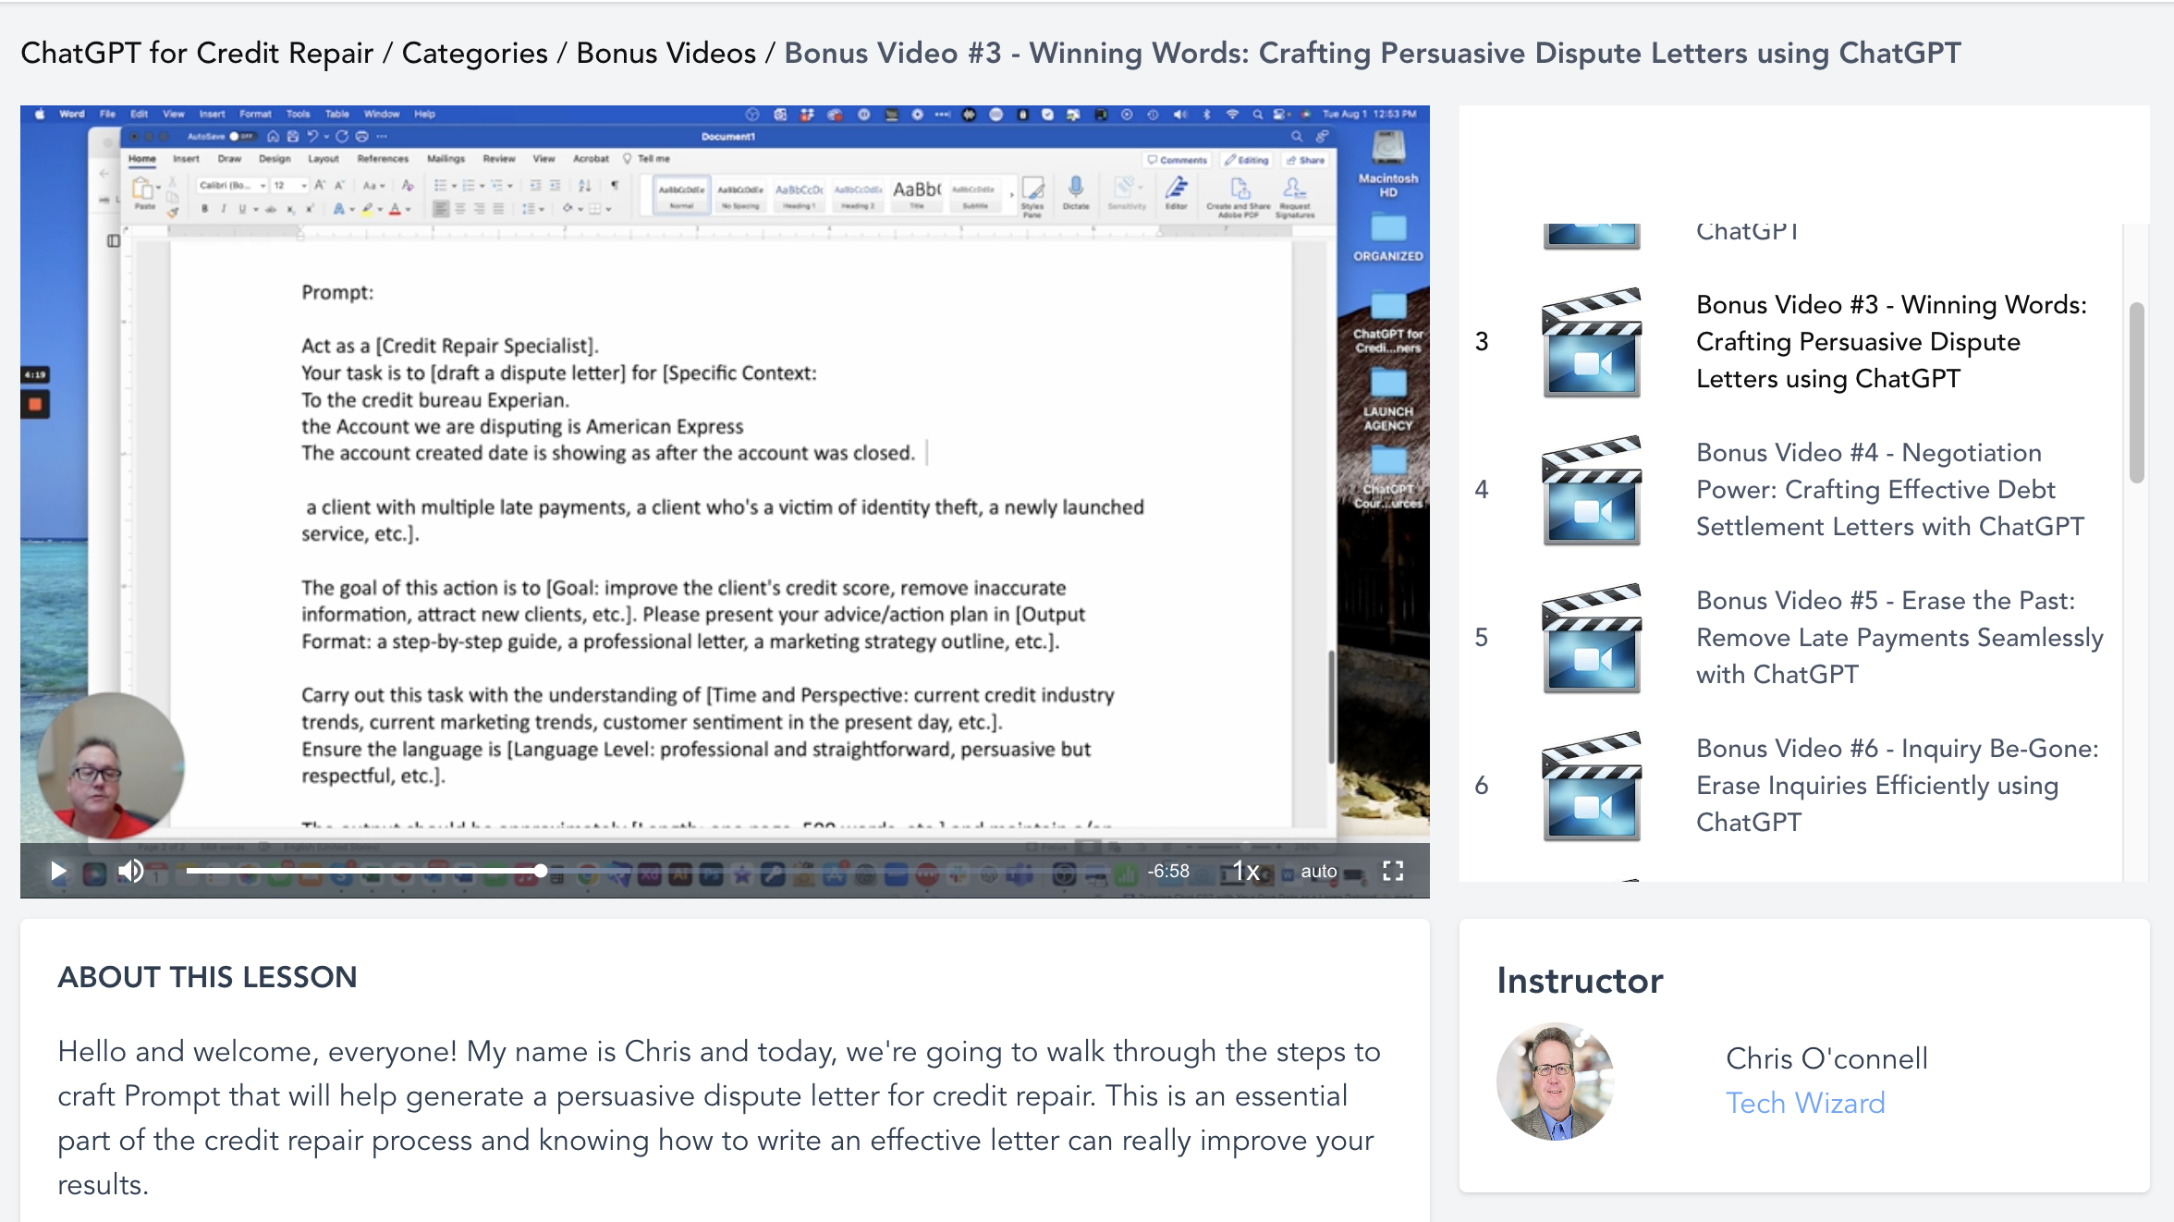This screenshot has height=1222, width=2174.
Task: Click the Tech Wizard instructor link
Action: (x=1805, y=1103)
